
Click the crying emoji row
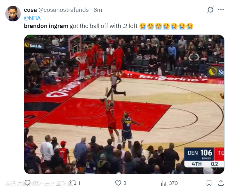point(166,26)
